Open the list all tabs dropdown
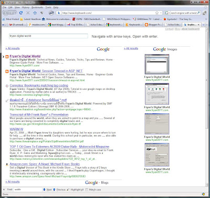The width and height of the screenshot is (210, 198). coord(207,25)
